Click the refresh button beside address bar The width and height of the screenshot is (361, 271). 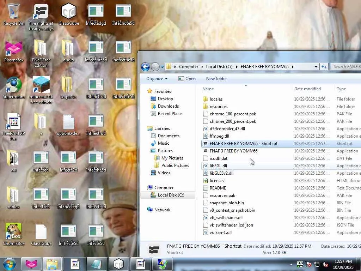click(324, 67)
